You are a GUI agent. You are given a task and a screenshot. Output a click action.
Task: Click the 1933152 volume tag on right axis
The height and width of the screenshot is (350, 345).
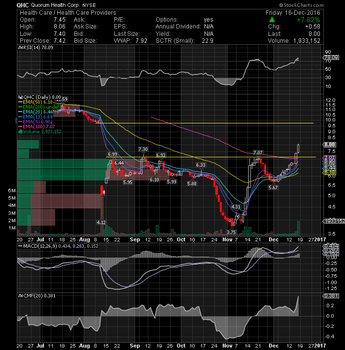click(x=334, y=221)
